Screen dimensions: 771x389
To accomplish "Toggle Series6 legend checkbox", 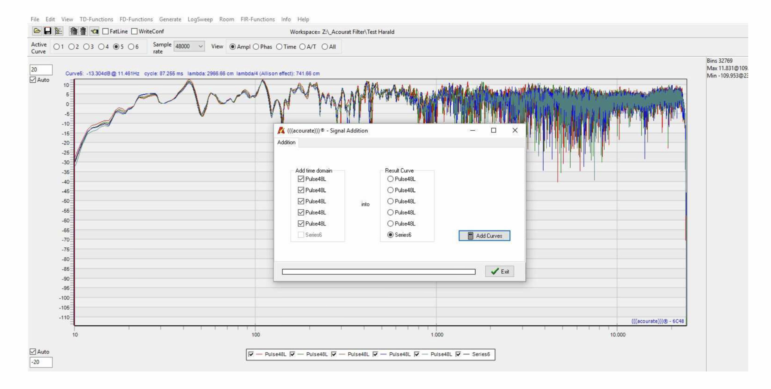I will [x=458, y=354].
